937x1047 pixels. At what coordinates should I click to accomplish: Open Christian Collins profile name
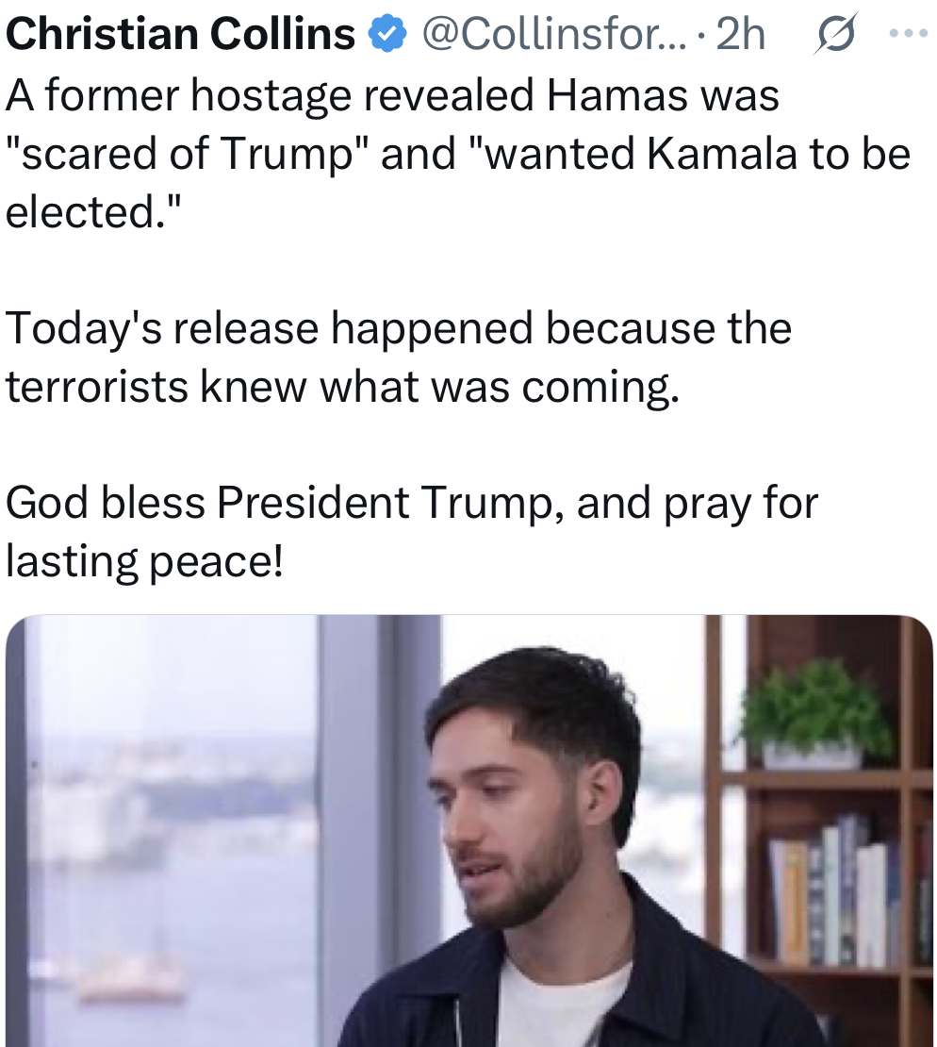tap(180, 33)
